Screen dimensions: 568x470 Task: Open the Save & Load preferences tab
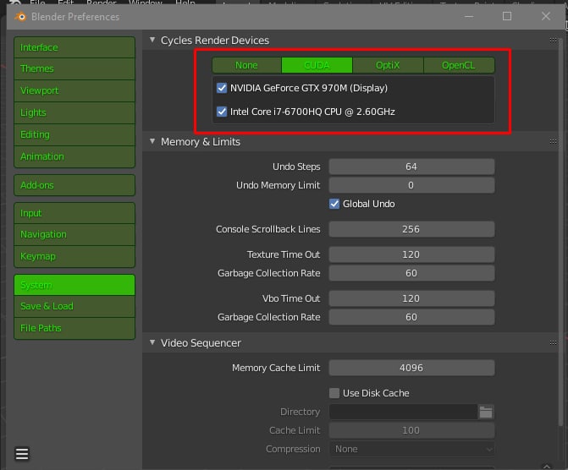[74, 306]
